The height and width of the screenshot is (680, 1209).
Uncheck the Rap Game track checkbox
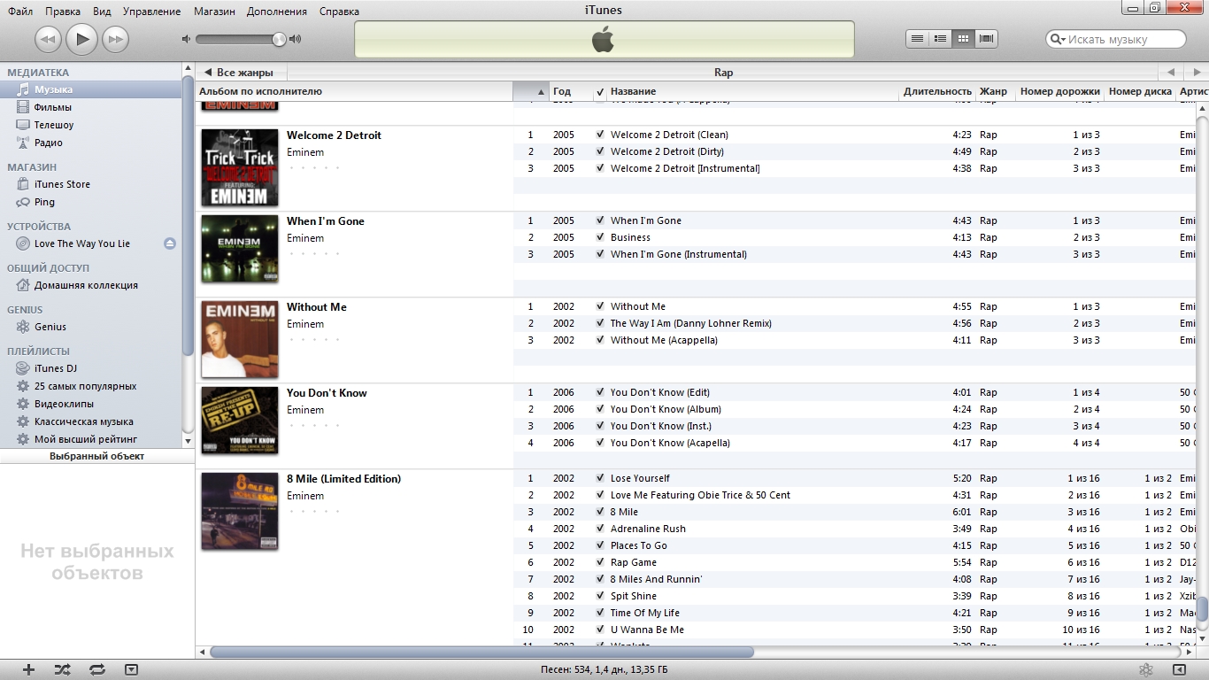point(600,562)
